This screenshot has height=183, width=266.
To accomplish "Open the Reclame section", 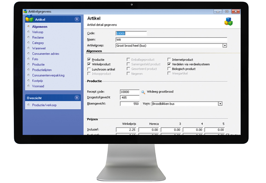I will tap(38, 38).
